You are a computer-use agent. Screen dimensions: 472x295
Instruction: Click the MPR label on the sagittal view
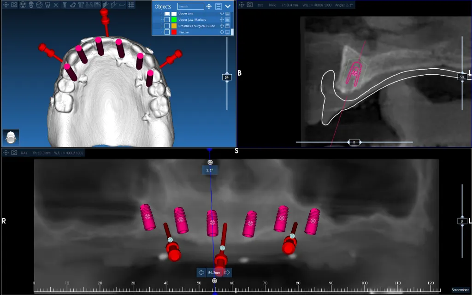click(x=272, y=4)
